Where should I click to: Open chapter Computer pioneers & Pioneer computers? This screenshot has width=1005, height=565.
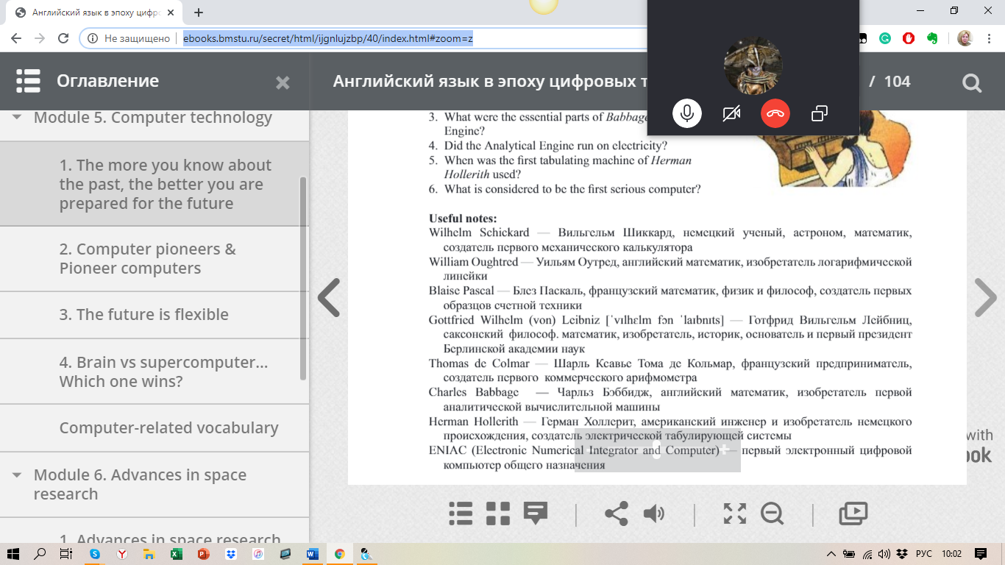coord(147,259)
